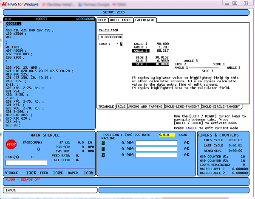The height and width of the screenshot is (199, 255).
Task: Open the CIRCLE-LINE-TANGENT sub-tab
Action: click(182, 107)
